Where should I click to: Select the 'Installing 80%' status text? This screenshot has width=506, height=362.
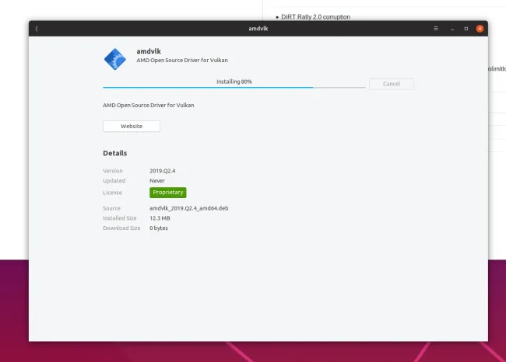point(234,82)
